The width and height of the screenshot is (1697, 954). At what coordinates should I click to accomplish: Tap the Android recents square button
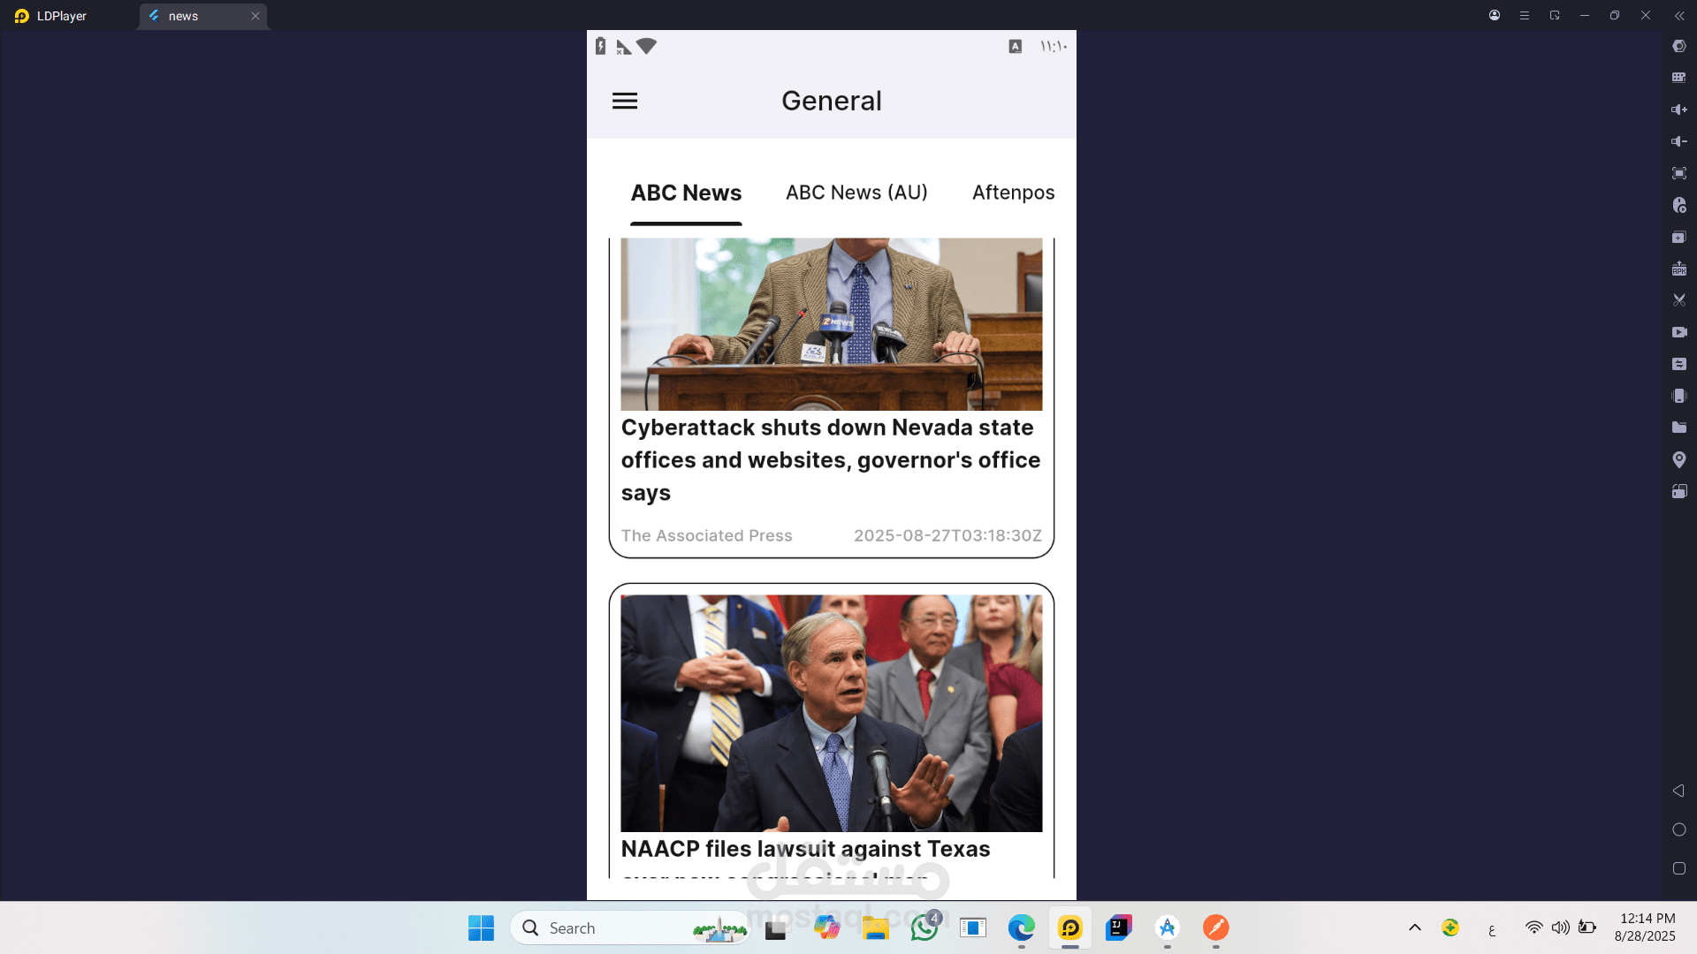pos(1679,868)
